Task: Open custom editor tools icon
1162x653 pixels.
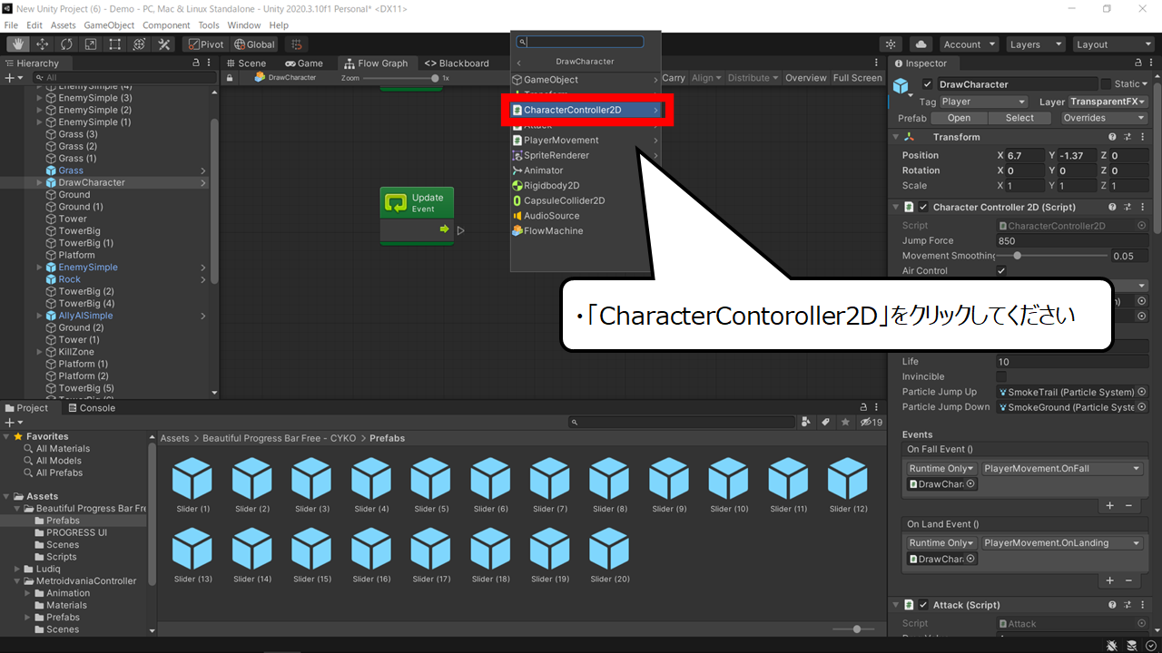Action: coord(164,44)
